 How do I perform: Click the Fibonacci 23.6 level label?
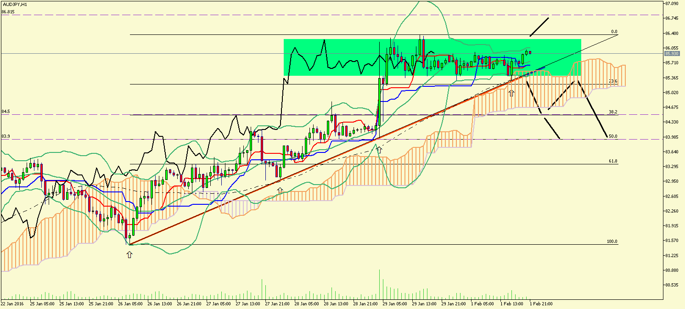click(x=612, y=81)
